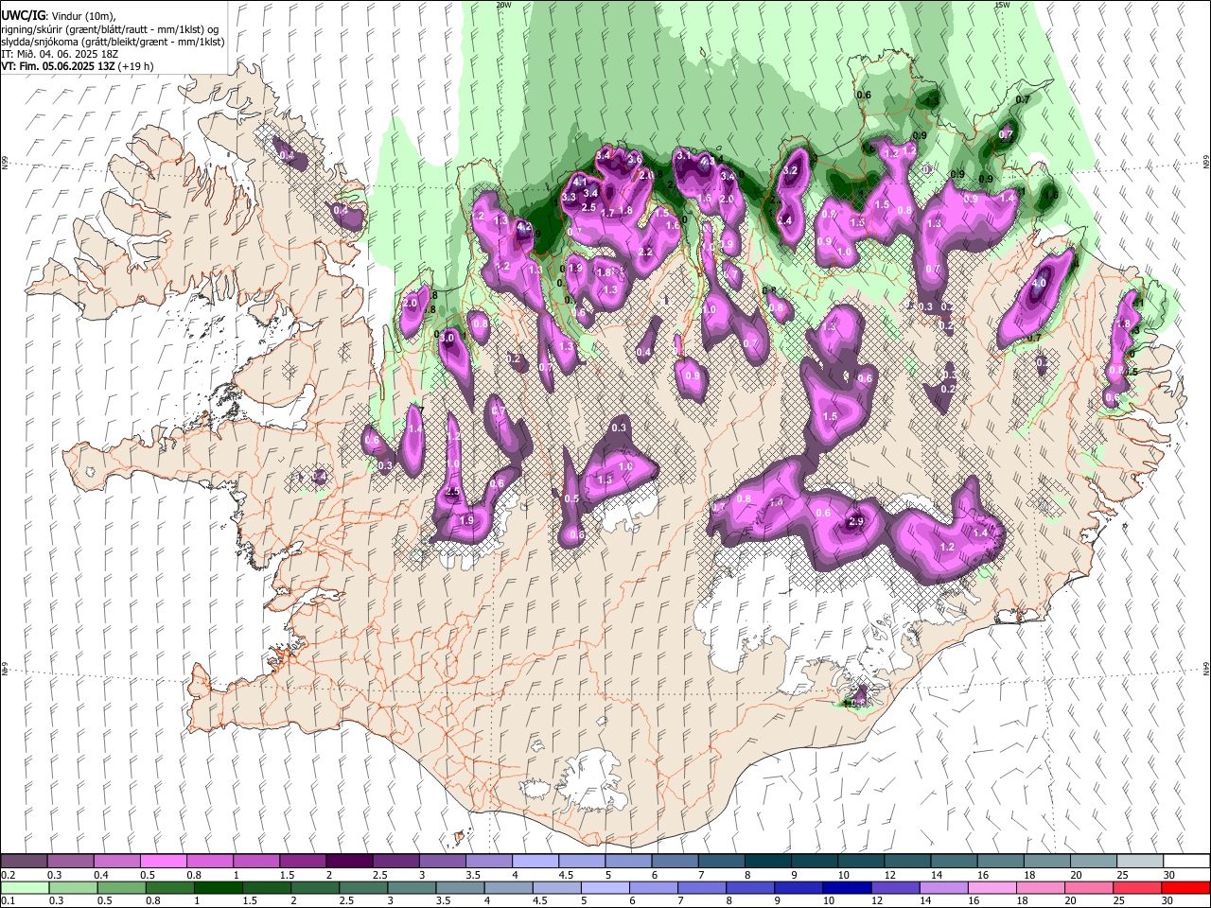The height and width of the screenshot is (908, 1211).
Task: Pick the darkest purple upper-legend swatch at 2
Action: [x=349, y=862]
